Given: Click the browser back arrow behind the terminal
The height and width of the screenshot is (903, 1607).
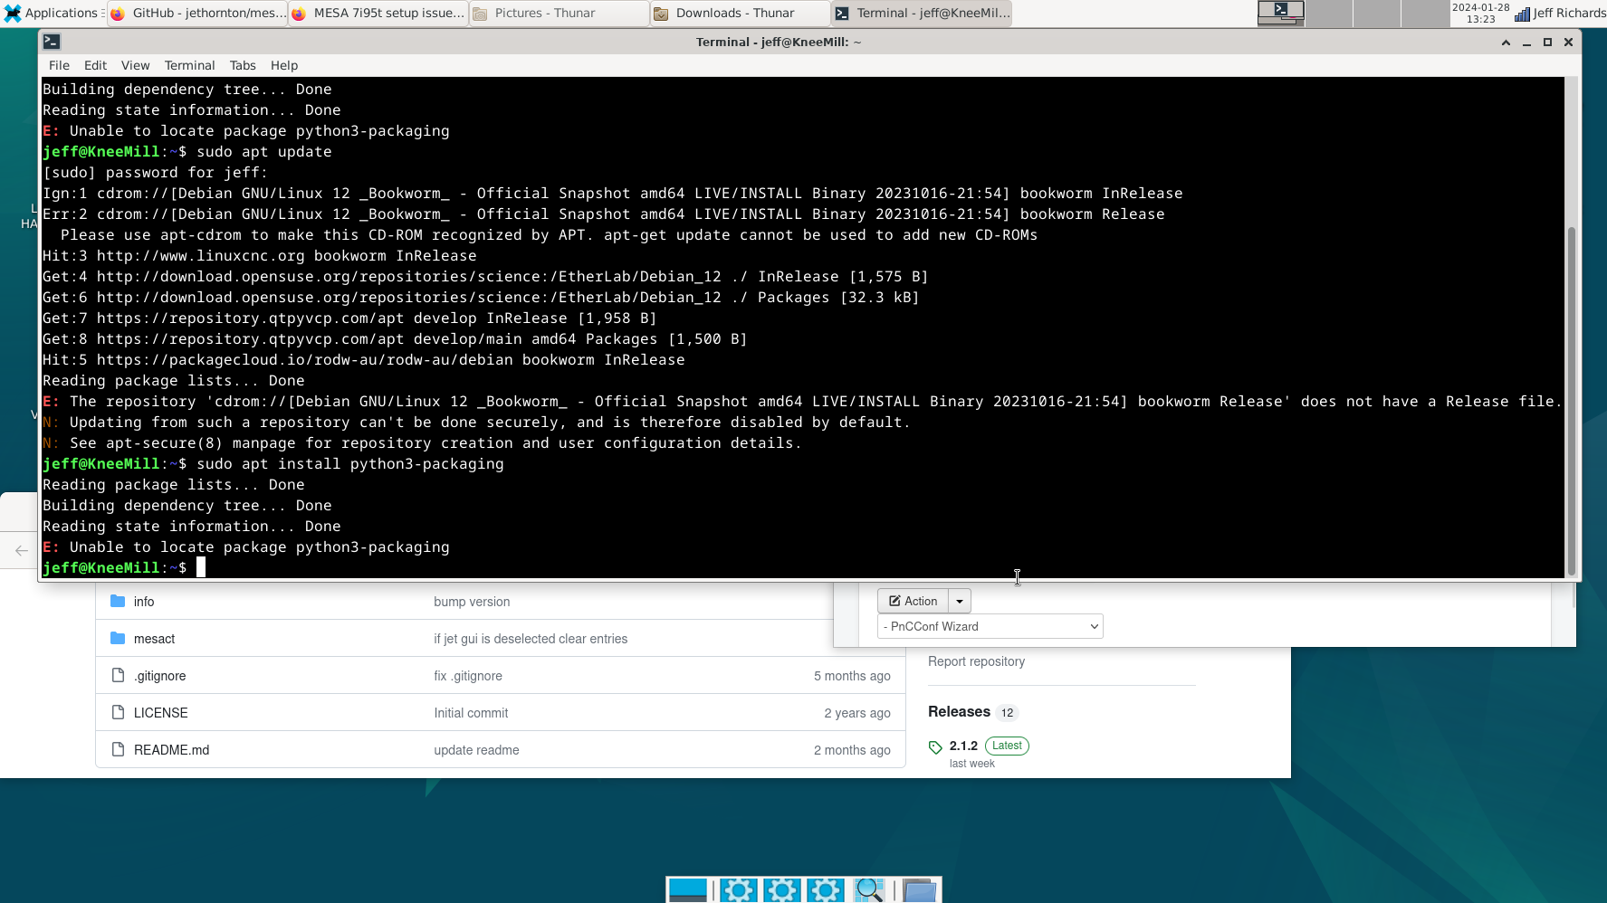Looking at the screenshot, I should (21, 549).
